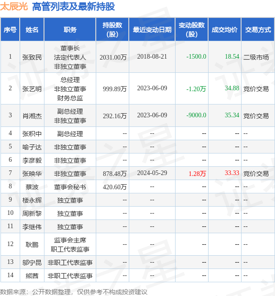275x296 pixels.
Task: Click 张艺明's position cell 总经理 财务总监
Action: pos(70,89)
